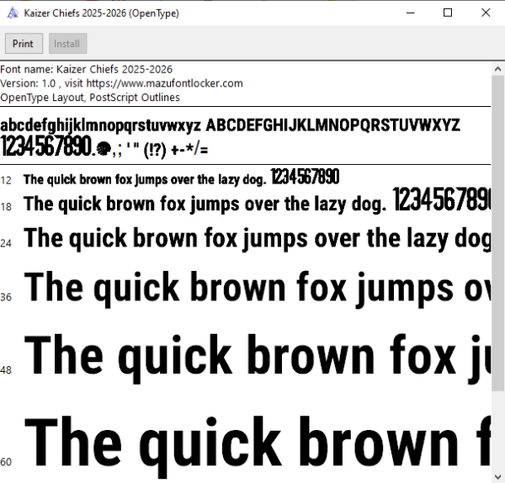Click the size label "60"
The width and height of the screenshot is (505, 483).
(x=6, y=462)
